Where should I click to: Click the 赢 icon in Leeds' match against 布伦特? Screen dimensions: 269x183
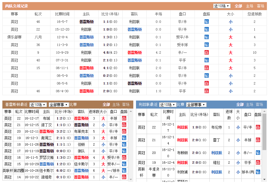pos(258,127)
